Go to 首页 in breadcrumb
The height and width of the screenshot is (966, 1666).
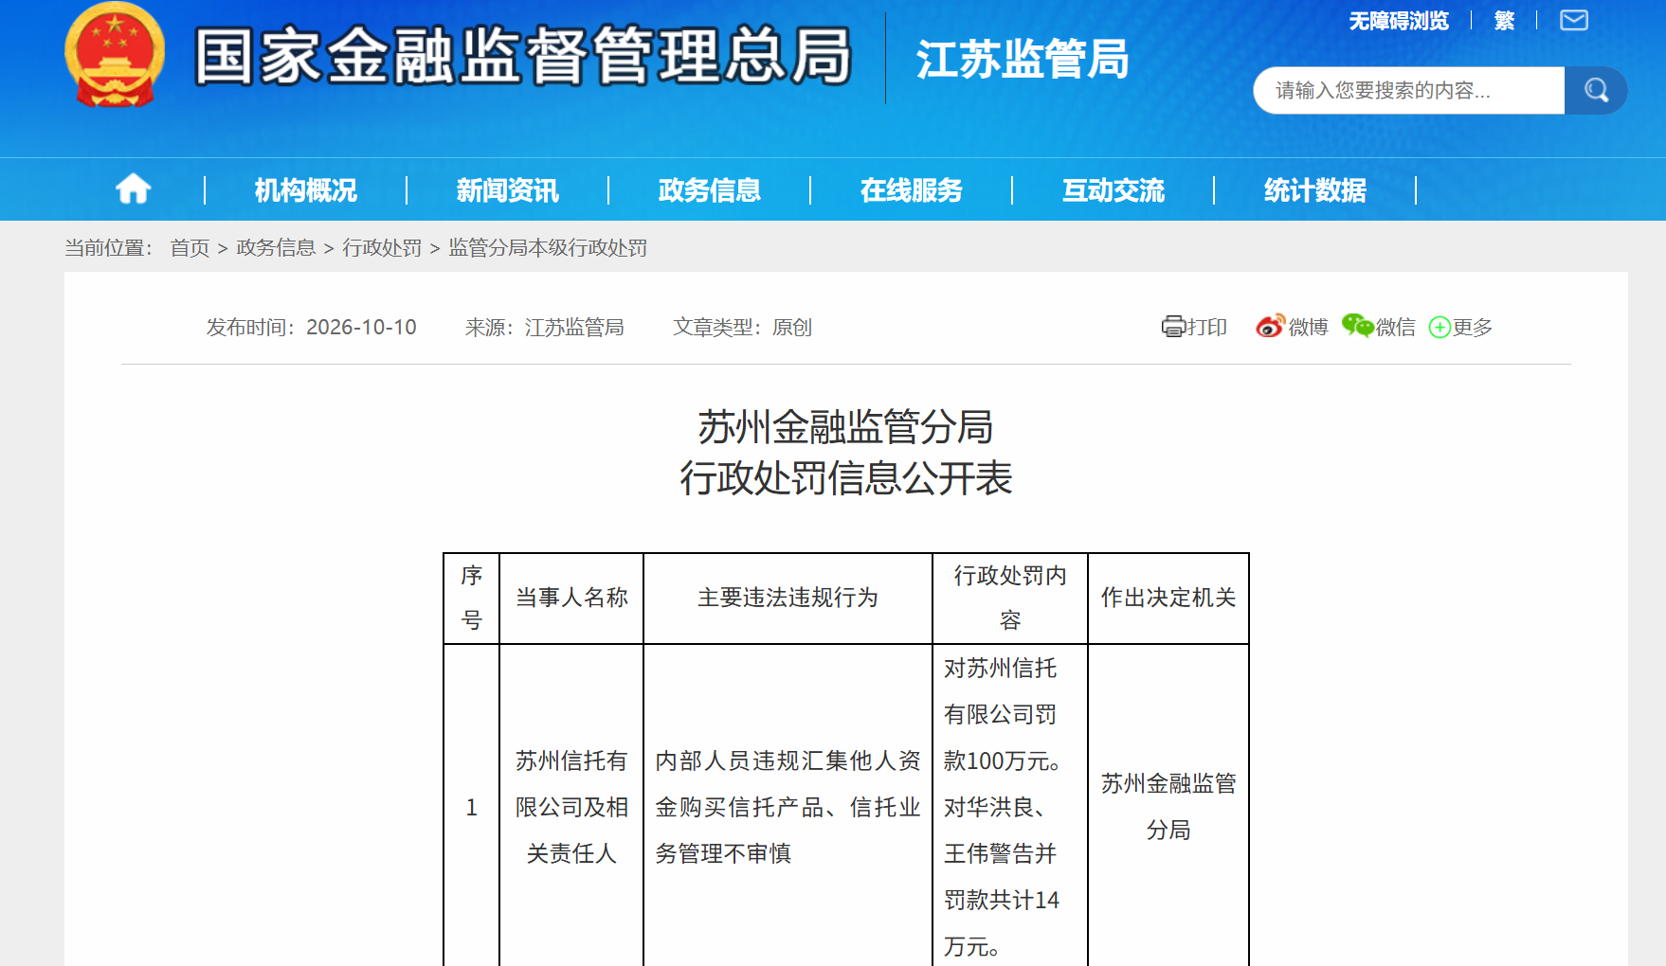(190, 248)
